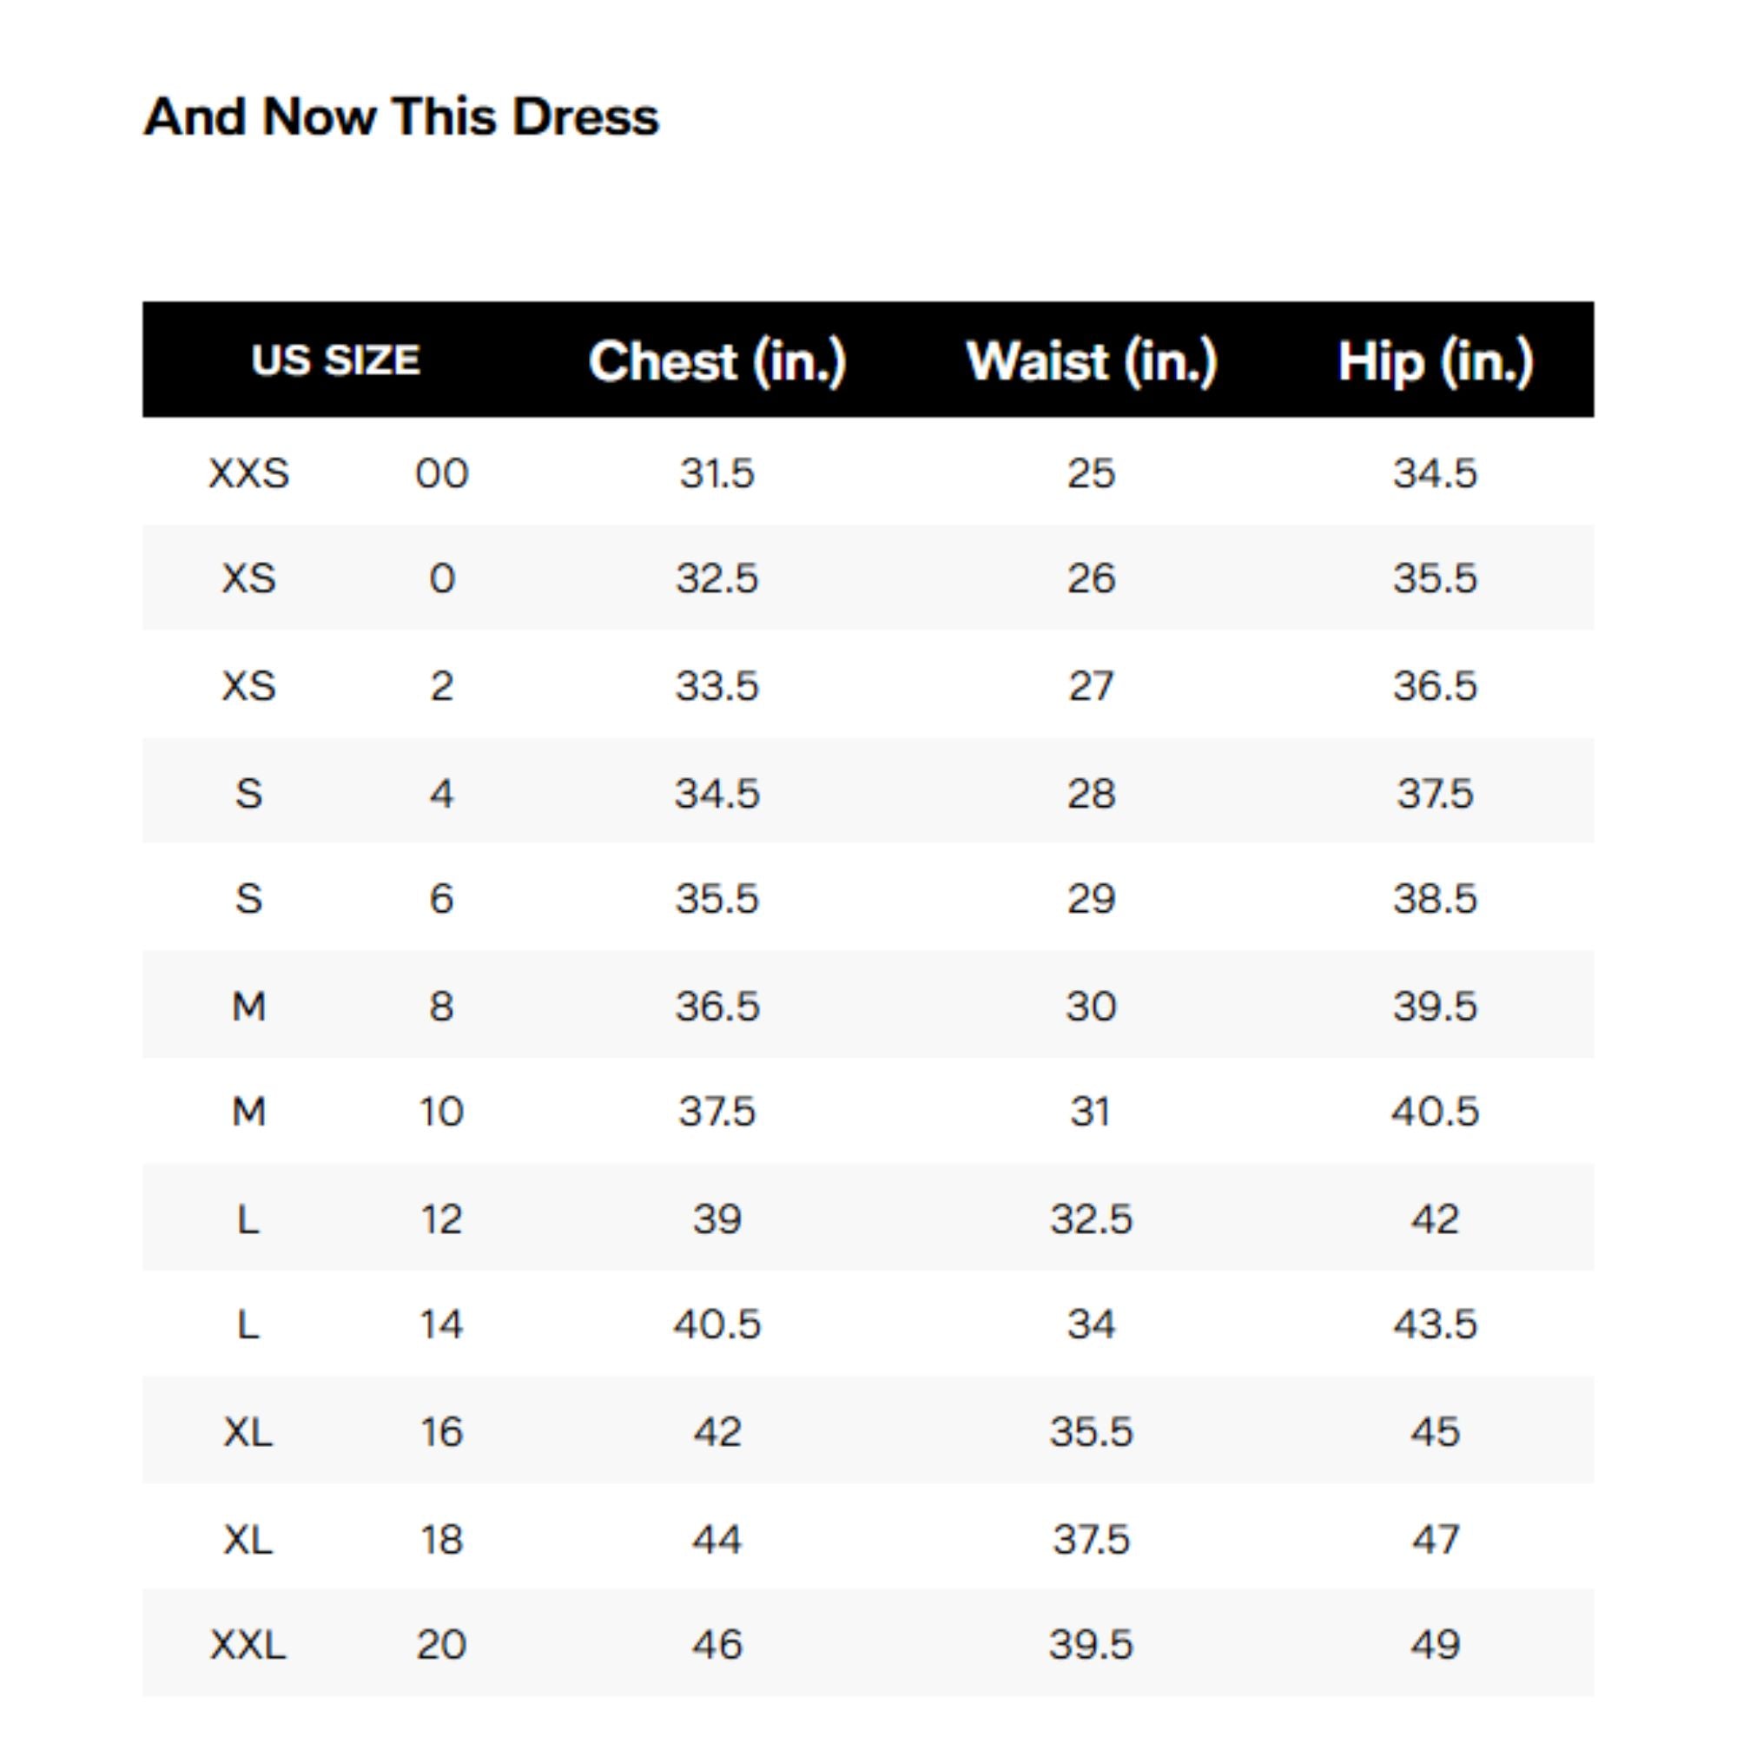Select the 00 numeric size cell
This screenshot has height=1737, width=1737.
tap(441, 473)
